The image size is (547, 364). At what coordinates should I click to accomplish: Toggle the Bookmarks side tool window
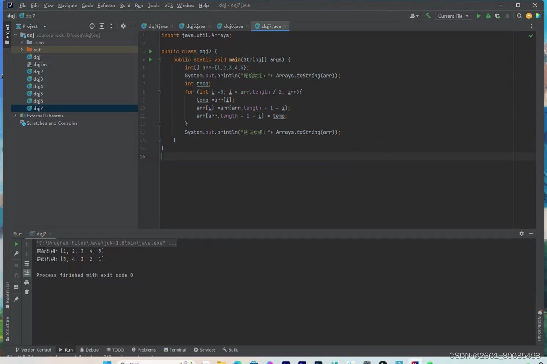point(7,295)
